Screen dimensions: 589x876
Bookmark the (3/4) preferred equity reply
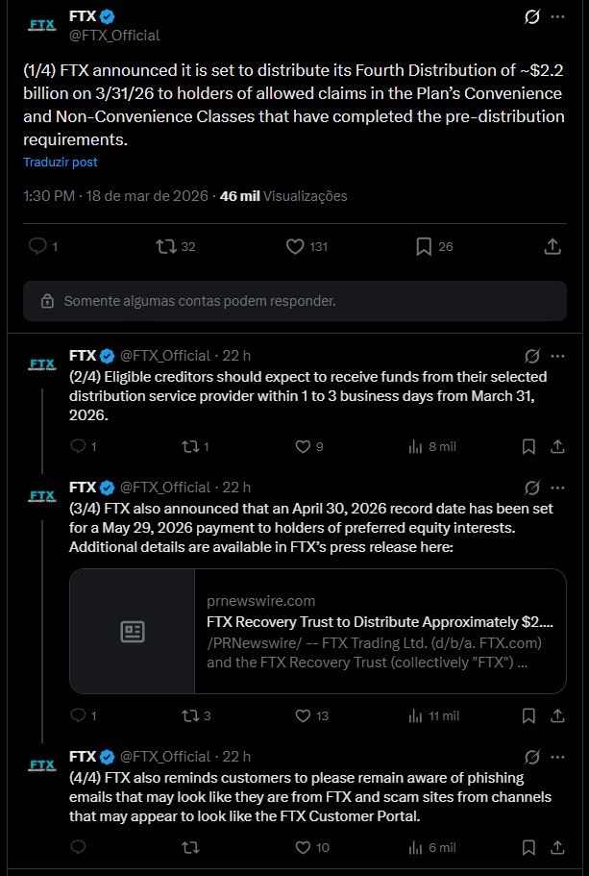(528, 715)
